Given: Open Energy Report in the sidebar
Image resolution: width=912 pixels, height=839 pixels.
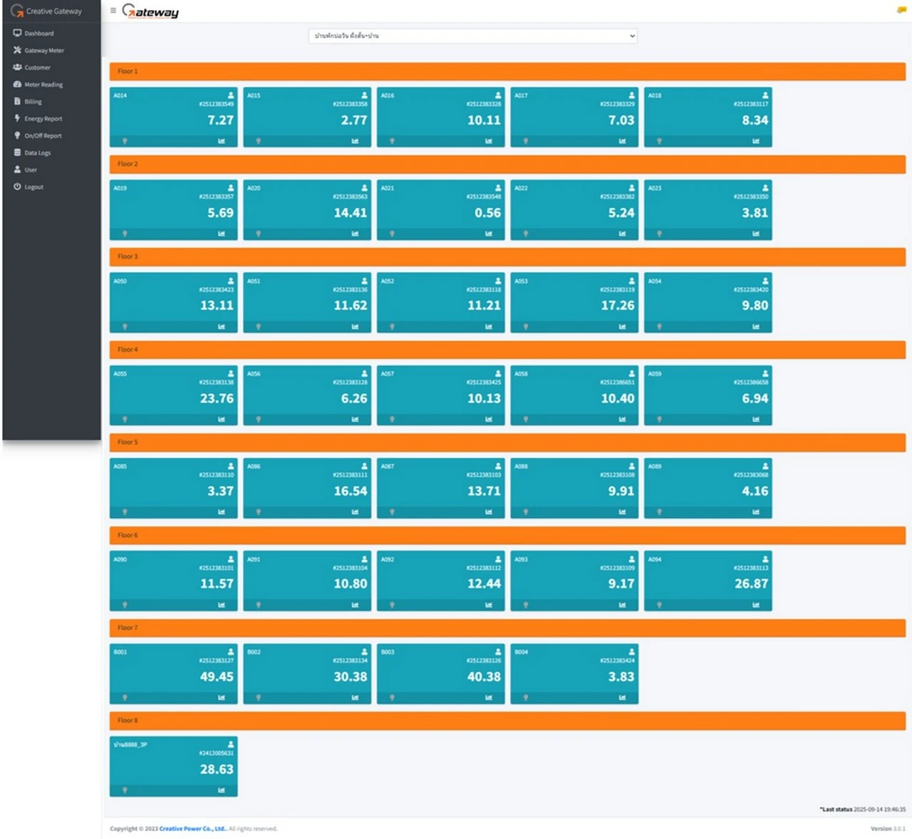Looking at the screenshot, I should tap(43, 119).
